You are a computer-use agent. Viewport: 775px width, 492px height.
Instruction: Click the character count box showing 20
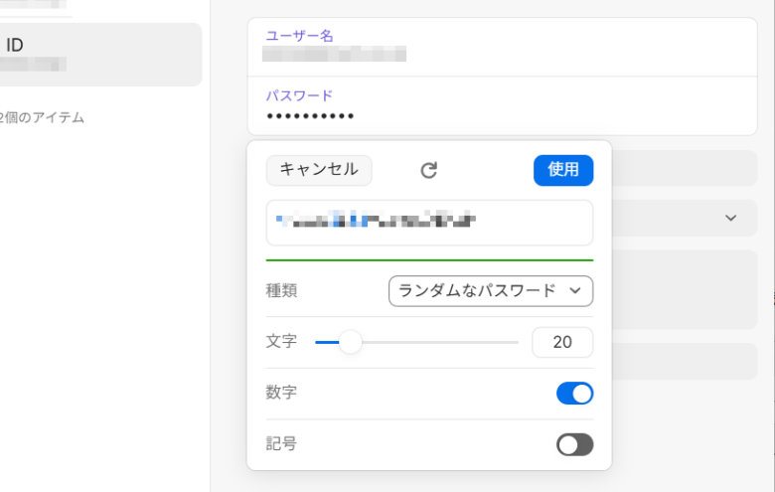(562, 342)
